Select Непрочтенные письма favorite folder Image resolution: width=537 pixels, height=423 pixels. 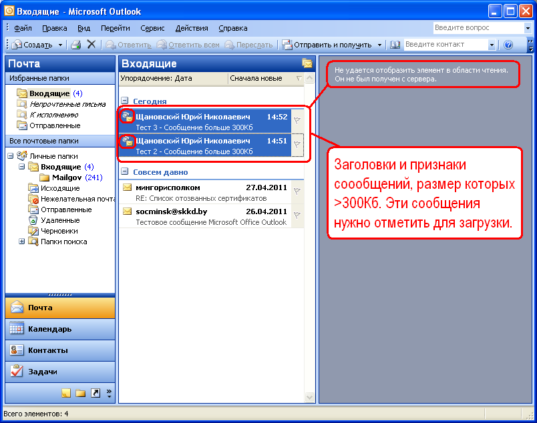(x=61, y=104)
